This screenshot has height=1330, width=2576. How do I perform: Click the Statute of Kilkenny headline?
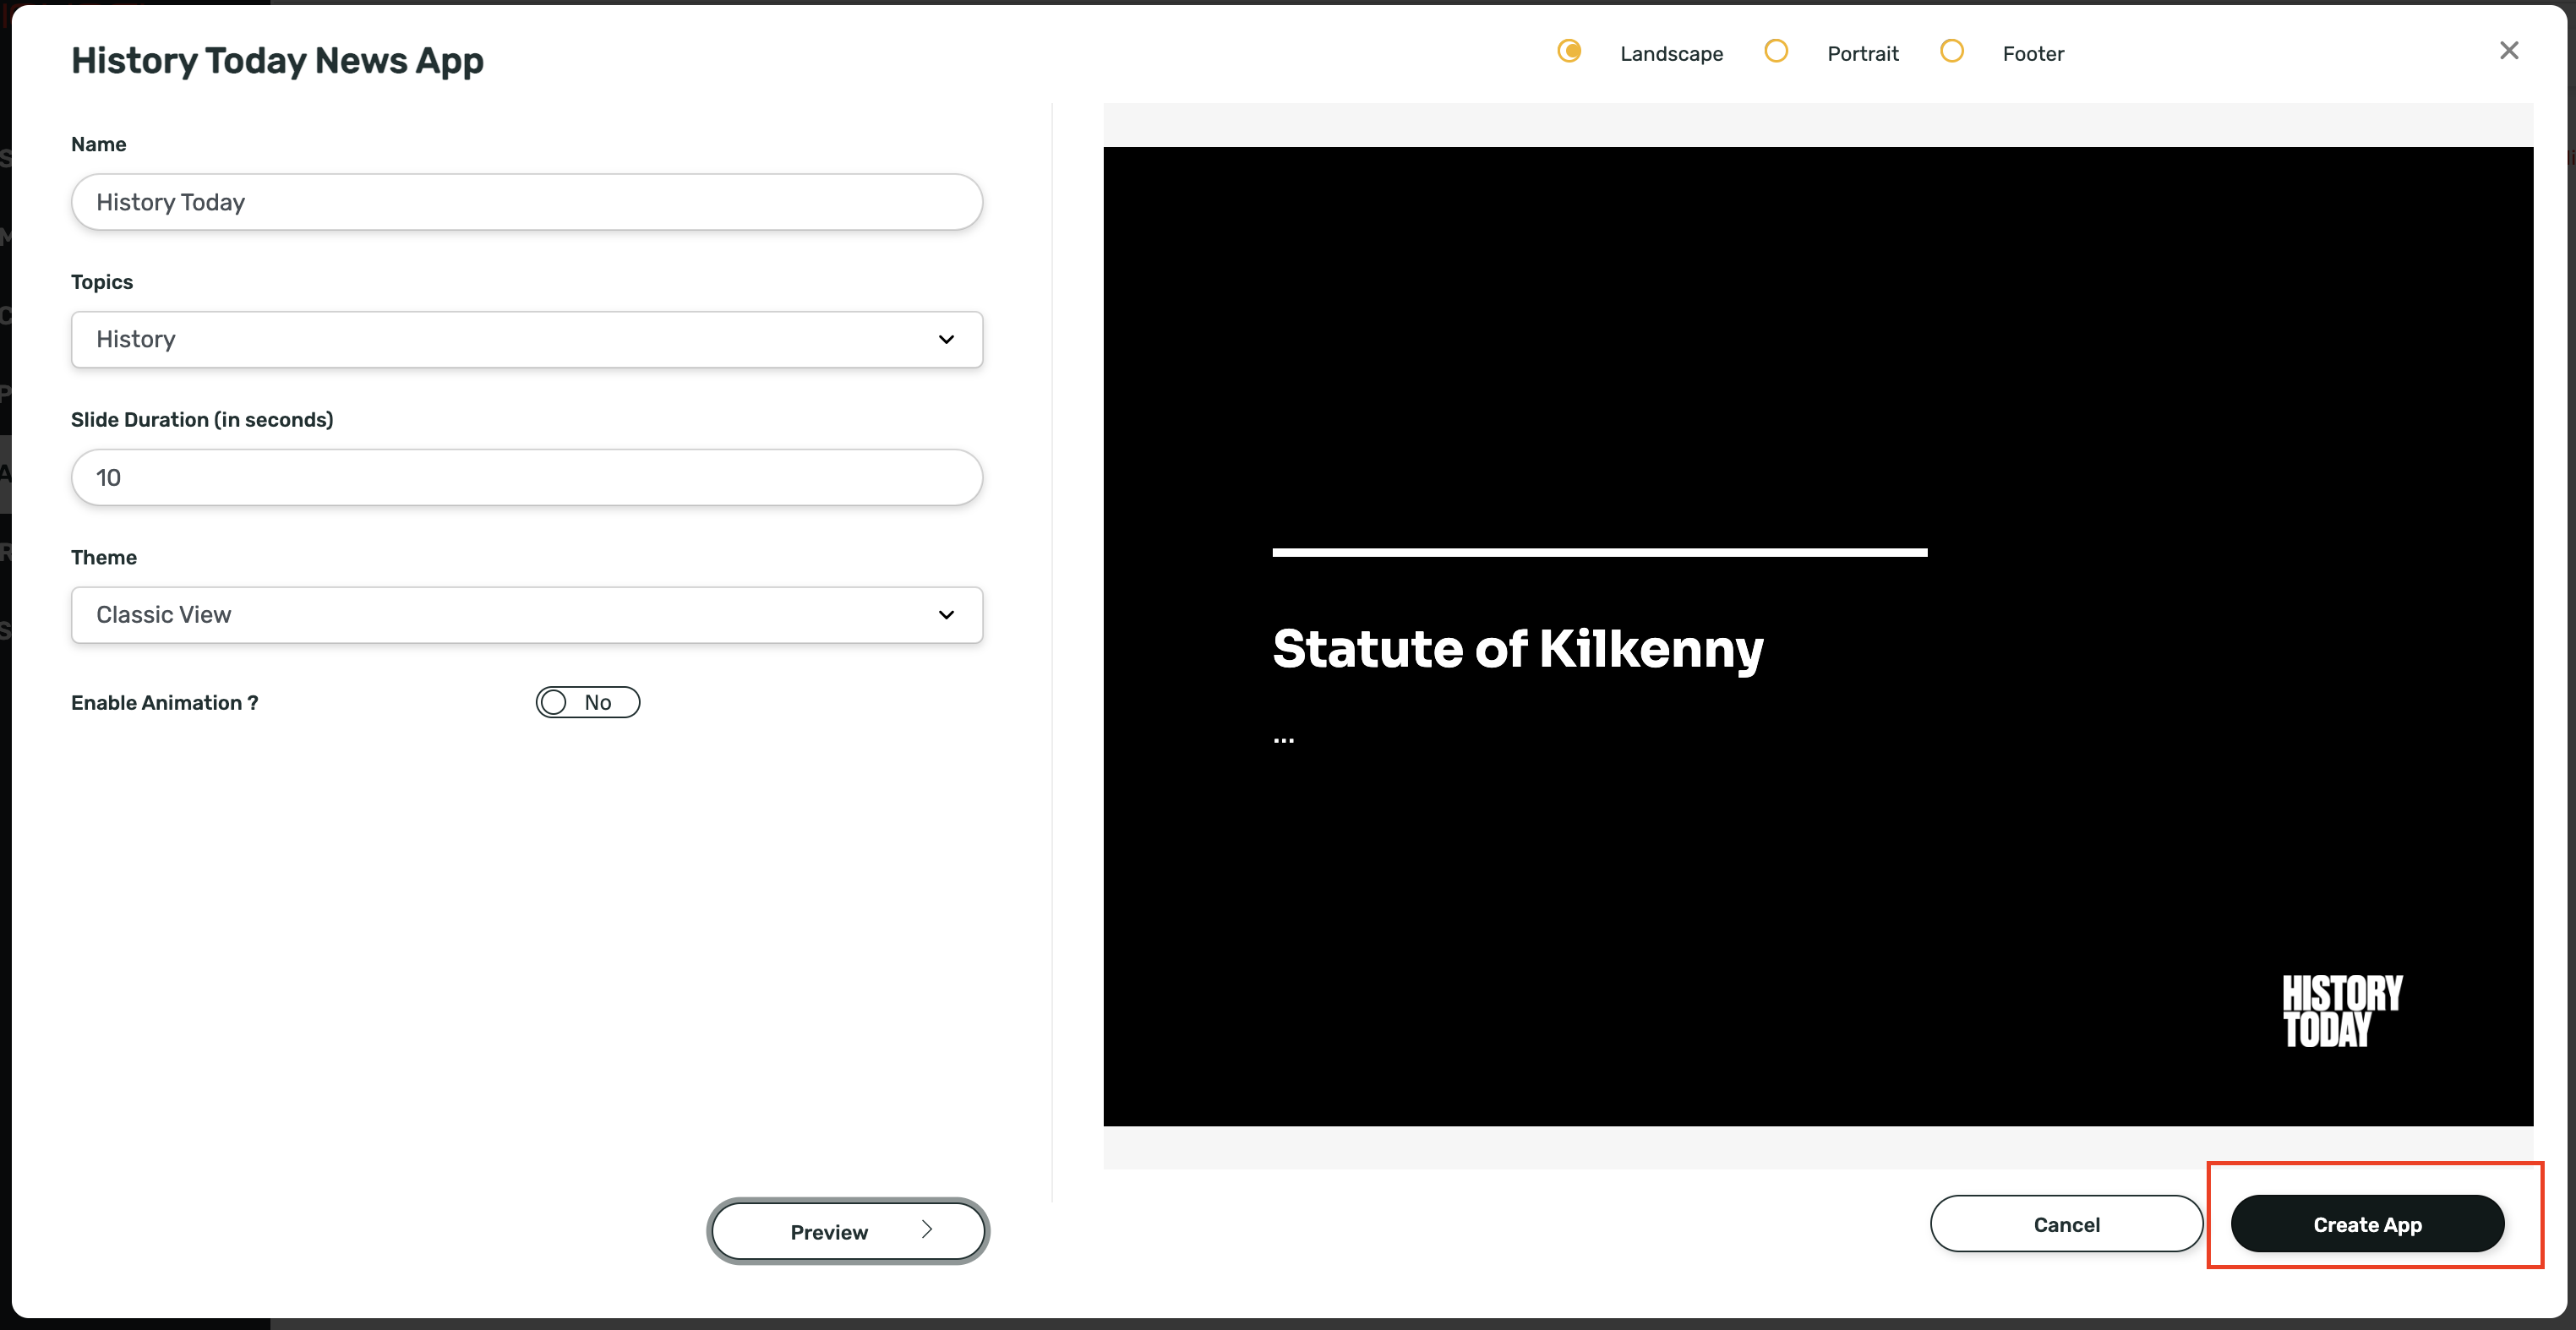[1518, 649]
